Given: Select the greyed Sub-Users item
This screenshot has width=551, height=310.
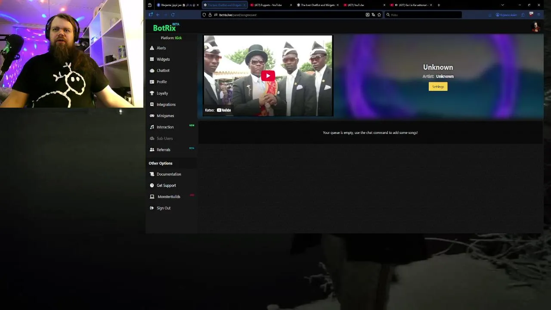Looking at the screenshot, I should tap(164, 138).
